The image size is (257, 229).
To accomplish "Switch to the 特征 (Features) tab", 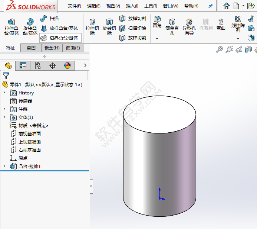I will (10, 48).
